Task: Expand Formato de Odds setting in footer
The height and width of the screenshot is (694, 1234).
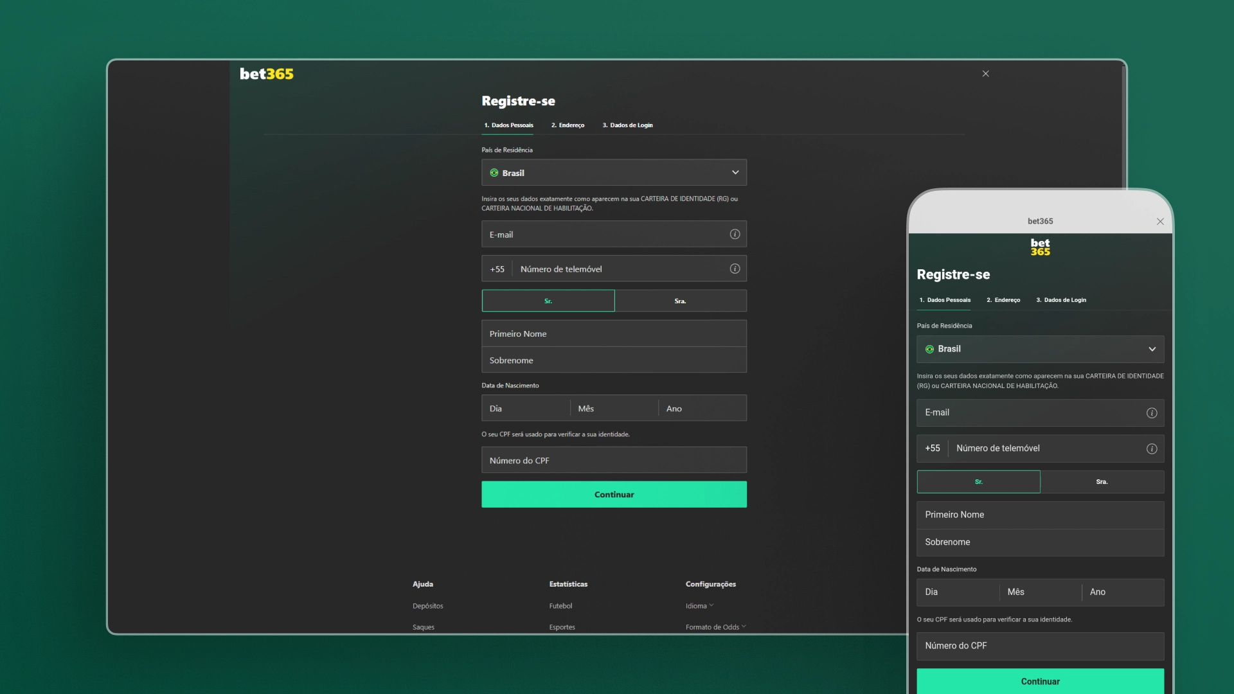Action: click(715, 627)
